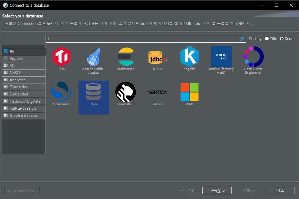Maximize the Connect to a database window
Viewport: 299px width, 199px height.
[276, 6]
